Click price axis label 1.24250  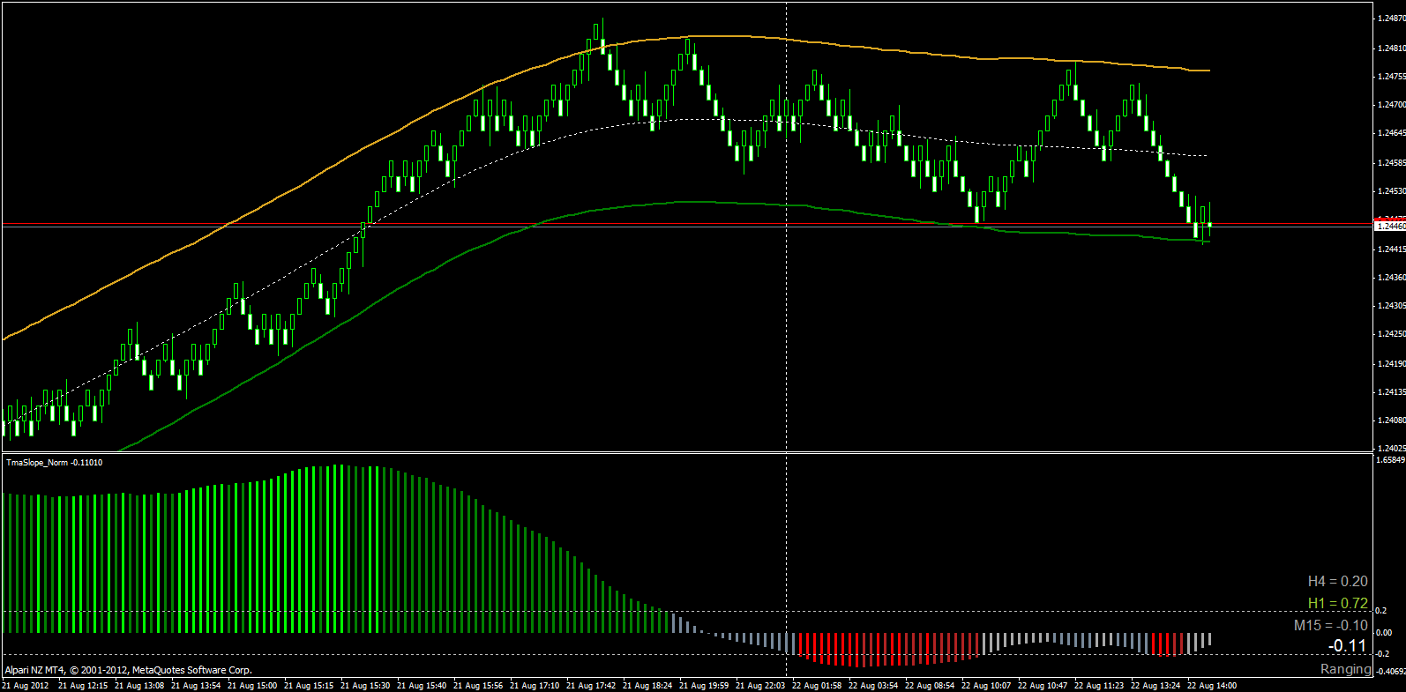click(x=1391, y=333)
